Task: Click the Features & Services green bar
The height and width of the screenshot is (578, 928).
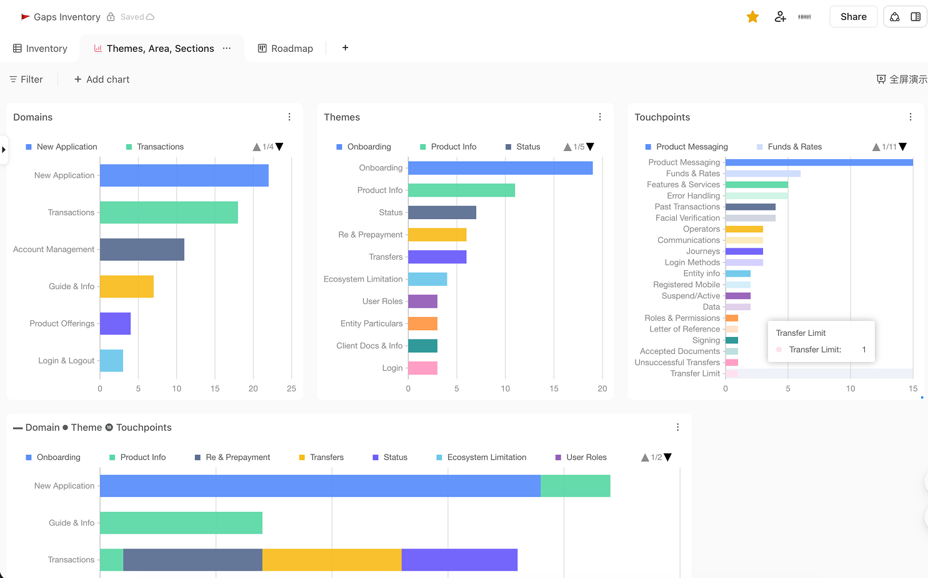Action: [x=757, y=185]
